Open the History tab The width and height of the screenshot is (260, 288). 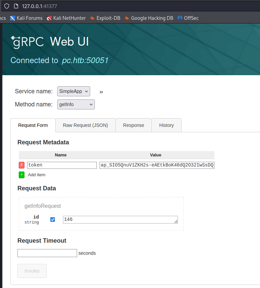(167, 125)
